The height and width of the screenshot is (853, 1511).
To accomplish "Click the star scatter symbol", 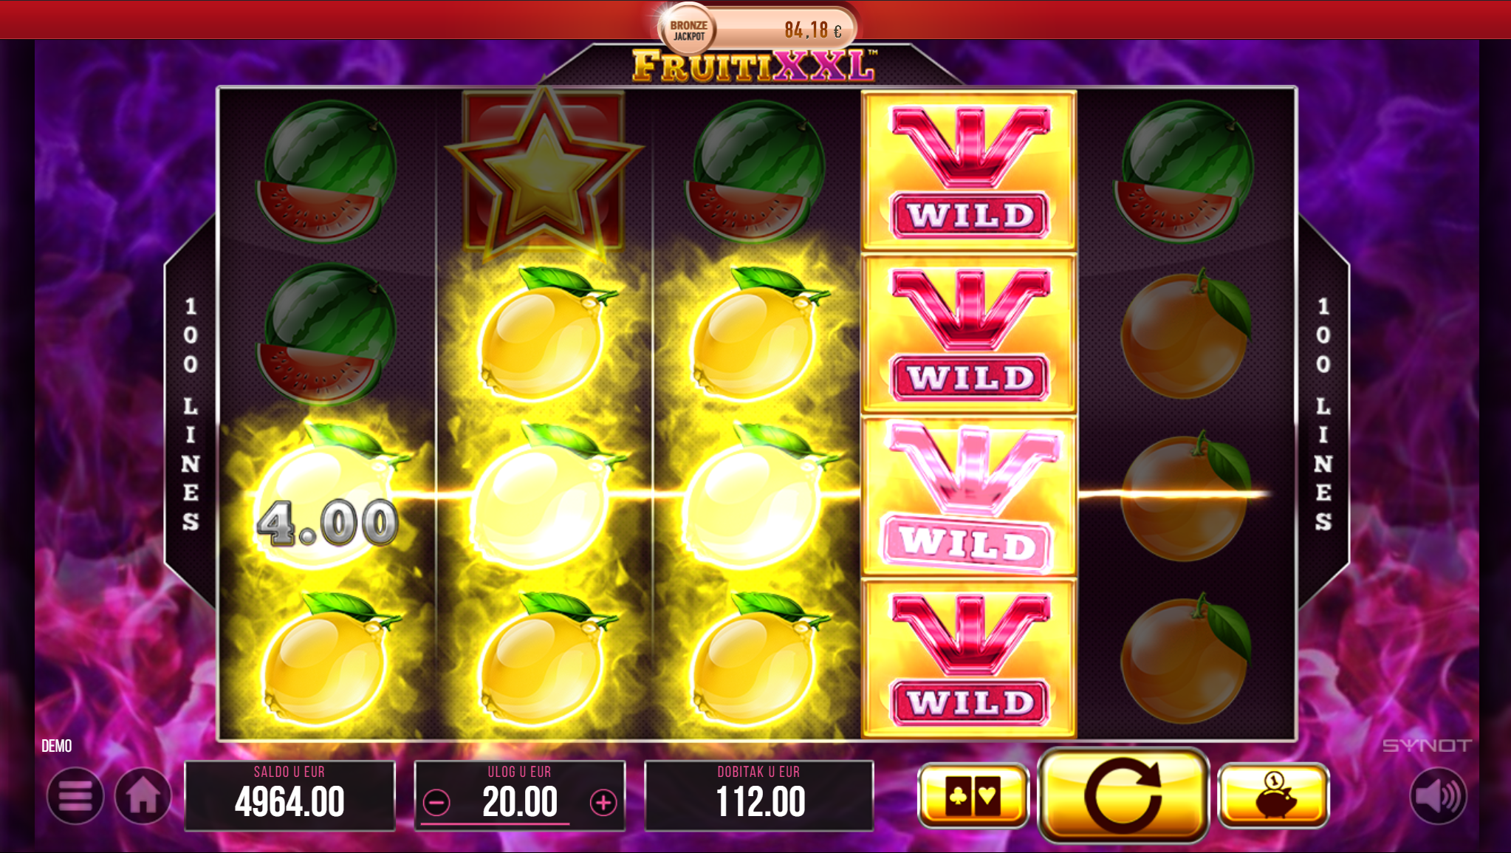I will [544, 171].
